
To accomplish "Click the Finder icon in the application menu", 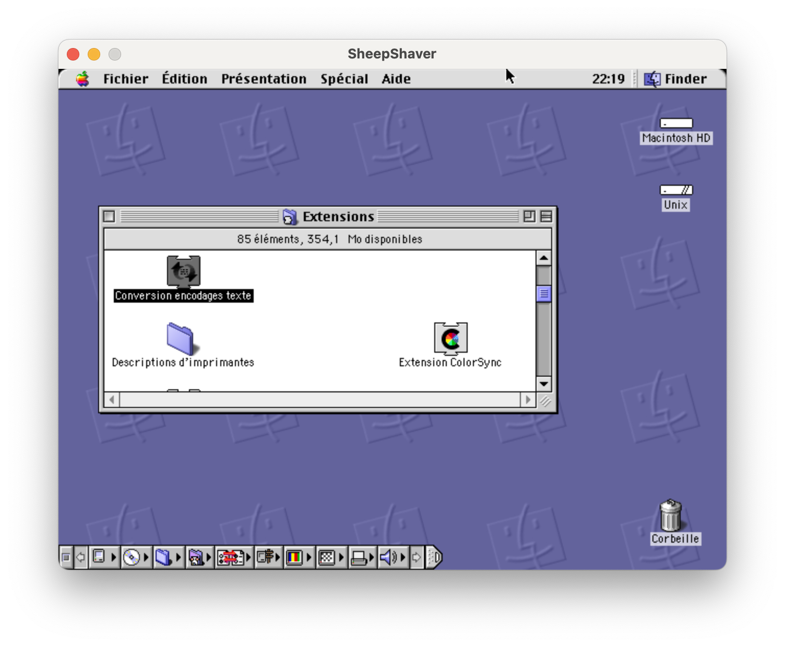I will coord(652,79).
